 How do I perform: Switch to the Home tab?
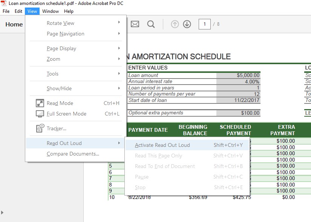(x=14, y=24)
